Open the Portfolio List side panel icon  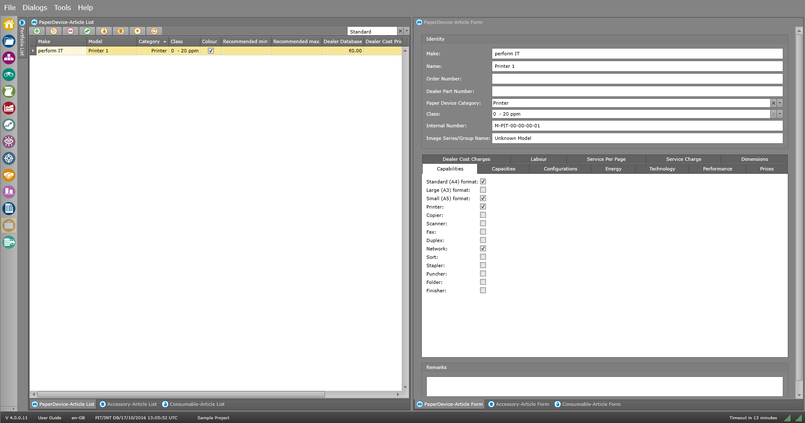tap(22, 23)
